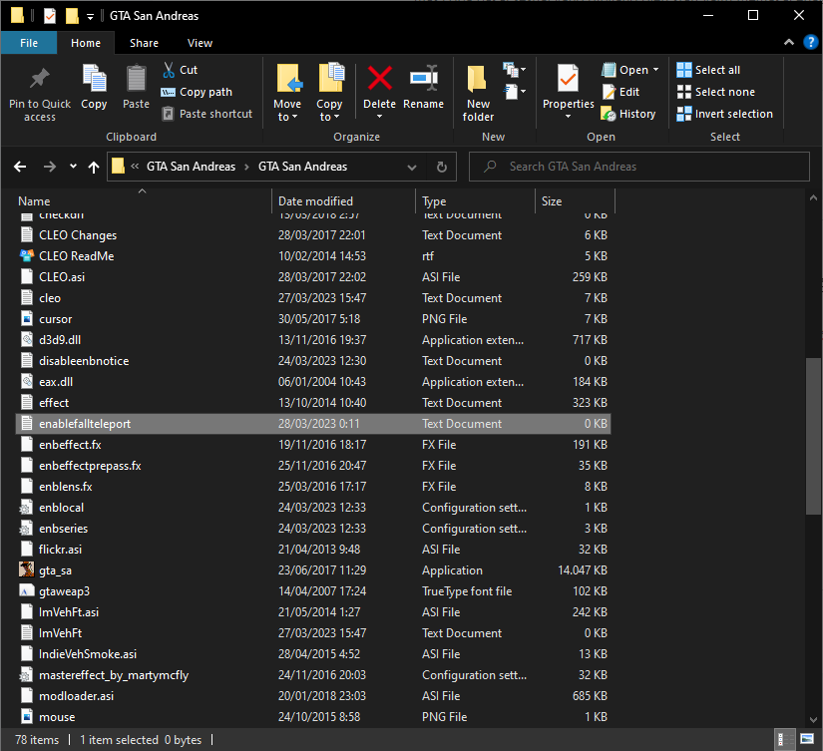Refresh the current folder

(x=442, y=167)
